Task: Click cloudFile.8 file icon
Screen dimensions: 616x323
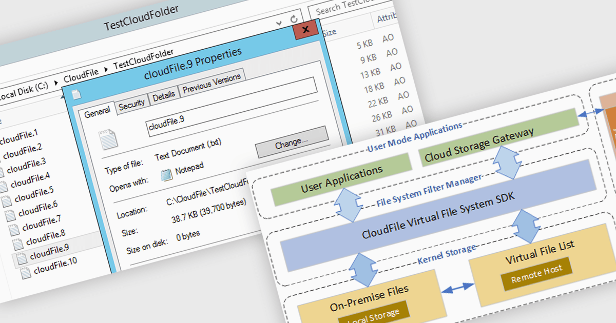Action: pos(18,244)
